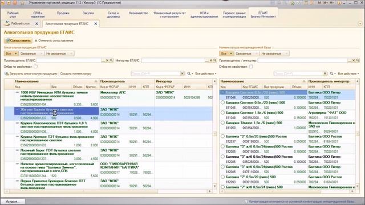Open the tab list arrow at right edge
Image resolution: width=365 pixels, height=205 pixels.
tap(360, 23)
